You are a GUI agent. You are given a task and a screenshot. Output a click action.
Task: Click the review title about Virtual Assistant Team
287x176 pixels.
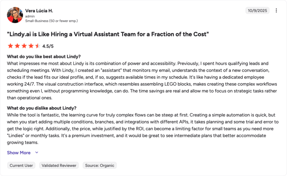(x=108, y=34)
